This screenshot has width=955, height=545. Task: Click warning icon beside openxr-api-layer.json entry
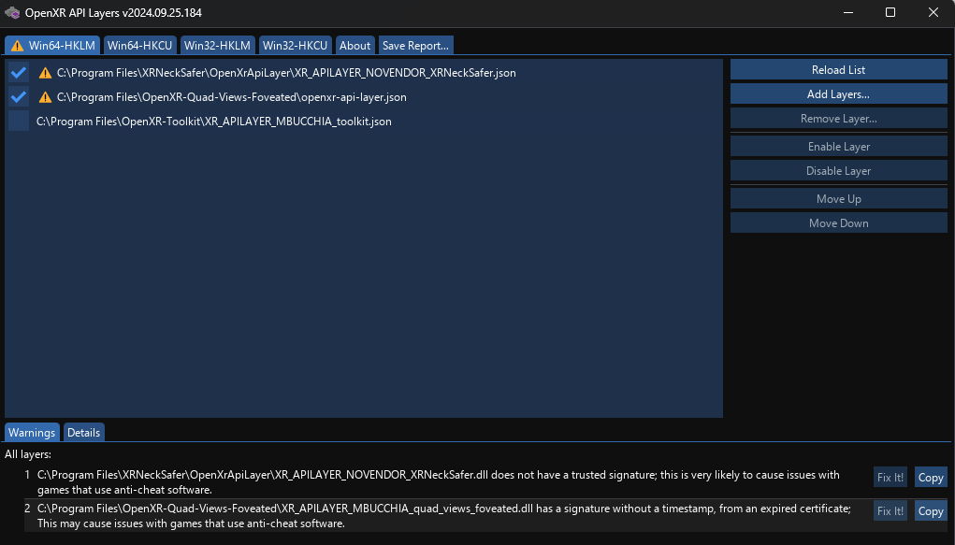coord(45,97)
